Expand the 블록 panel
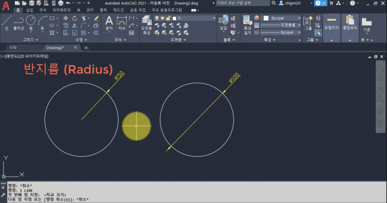Viewport: 387px width, 203px height. (229, 40)
